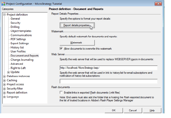The height and width of the screenshot is (118, 171).
Task: Expand the Database instances category
Action: tap(4, 76)
